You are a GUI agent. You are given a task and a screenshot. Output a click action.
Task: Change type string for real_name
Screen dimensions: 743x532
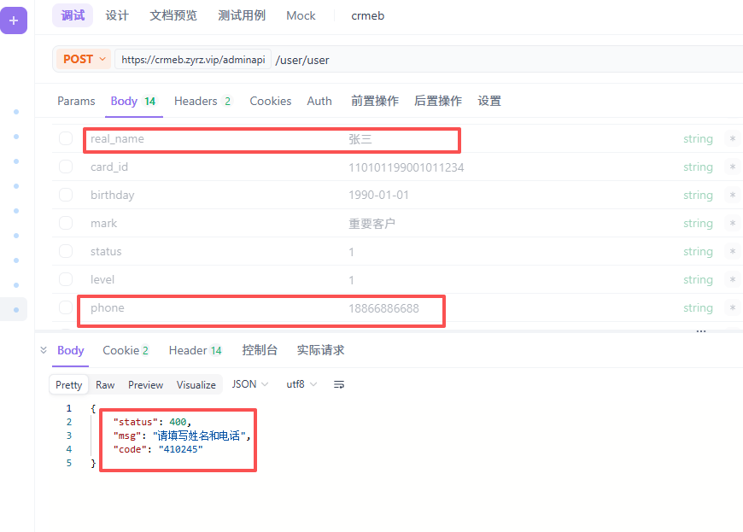coord(698,139)
